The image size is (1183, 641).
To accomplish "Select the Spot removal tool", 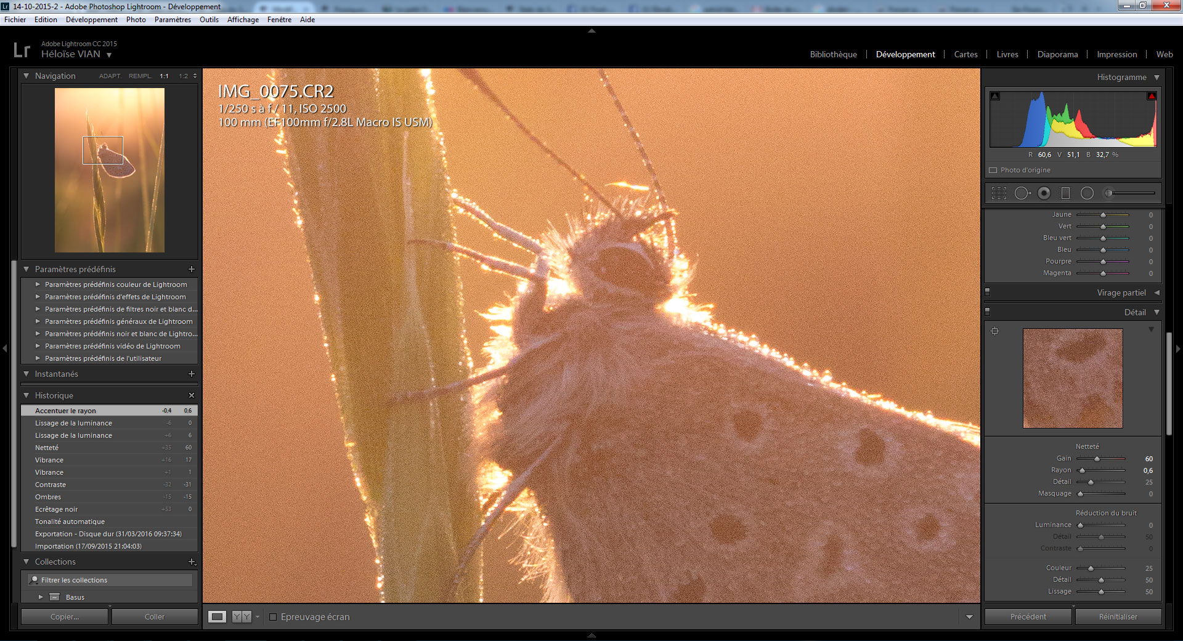I will (x=1022, y=193).
